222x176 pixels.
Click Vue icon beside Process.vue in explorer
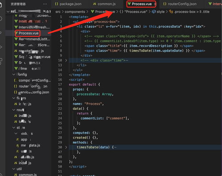click(16, 33)
